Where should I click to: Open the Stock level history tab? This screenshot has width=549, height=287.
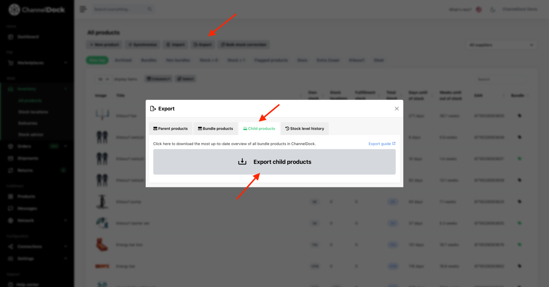(305, 128)
